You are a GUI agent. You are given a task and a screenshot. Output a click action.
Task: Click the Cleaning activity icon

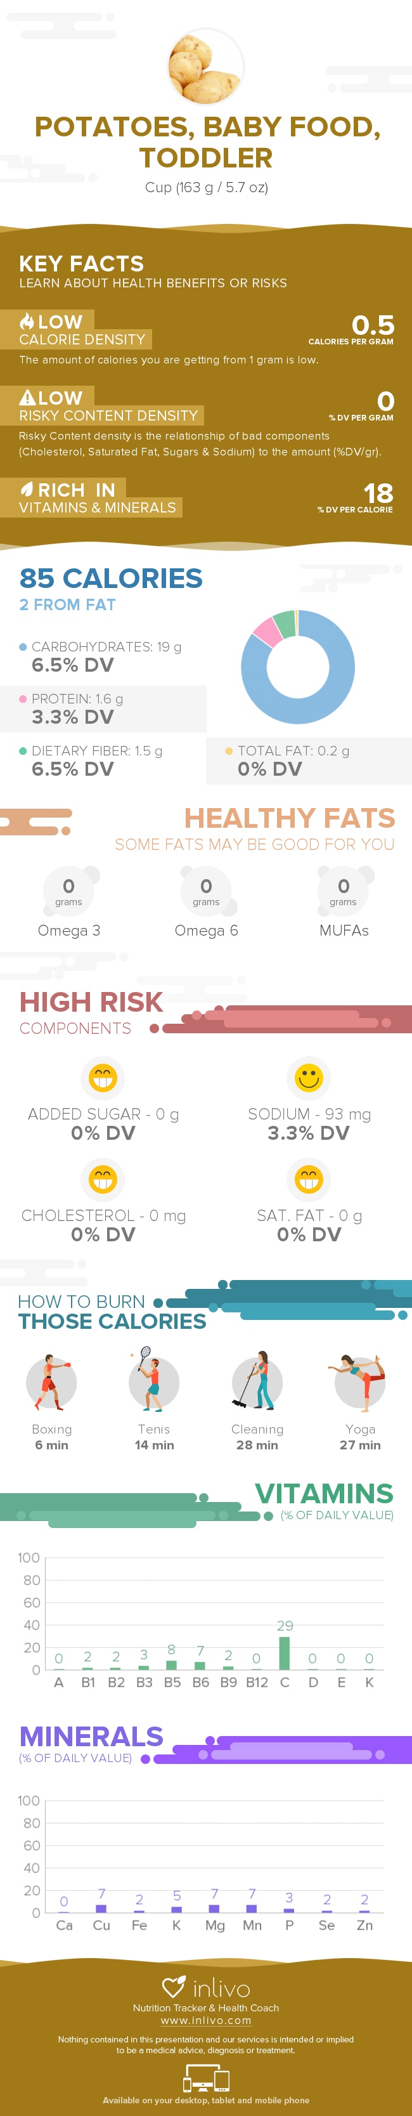[257, 1383]
